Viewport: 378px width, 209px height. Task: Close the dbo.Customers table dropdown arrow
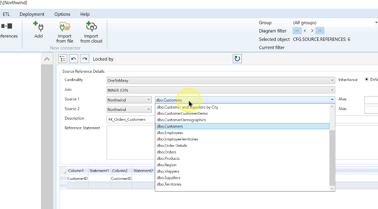[332, 100]
